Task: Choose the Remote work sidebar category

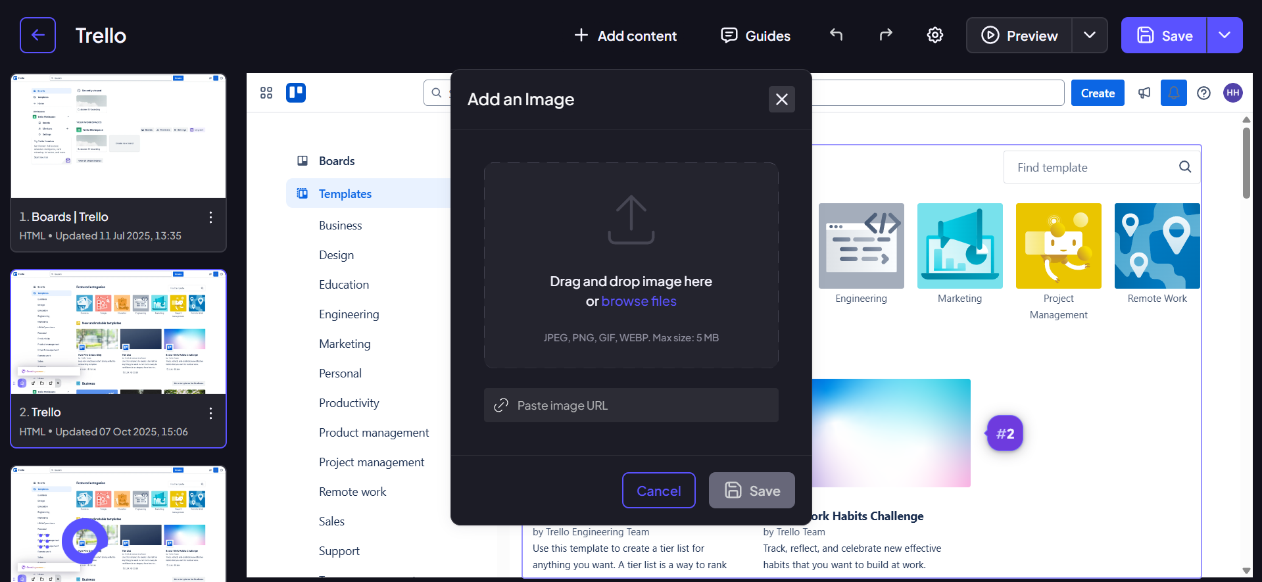Action: 352,492
